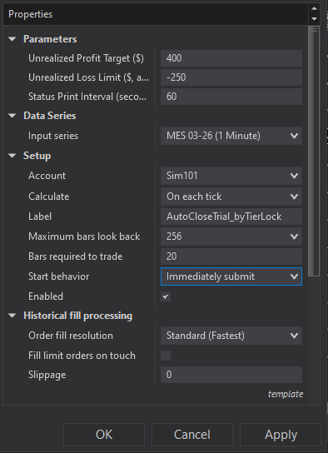Select the Properties panel title
Viewport: 328px width, 453px height.
pos(30,14)
